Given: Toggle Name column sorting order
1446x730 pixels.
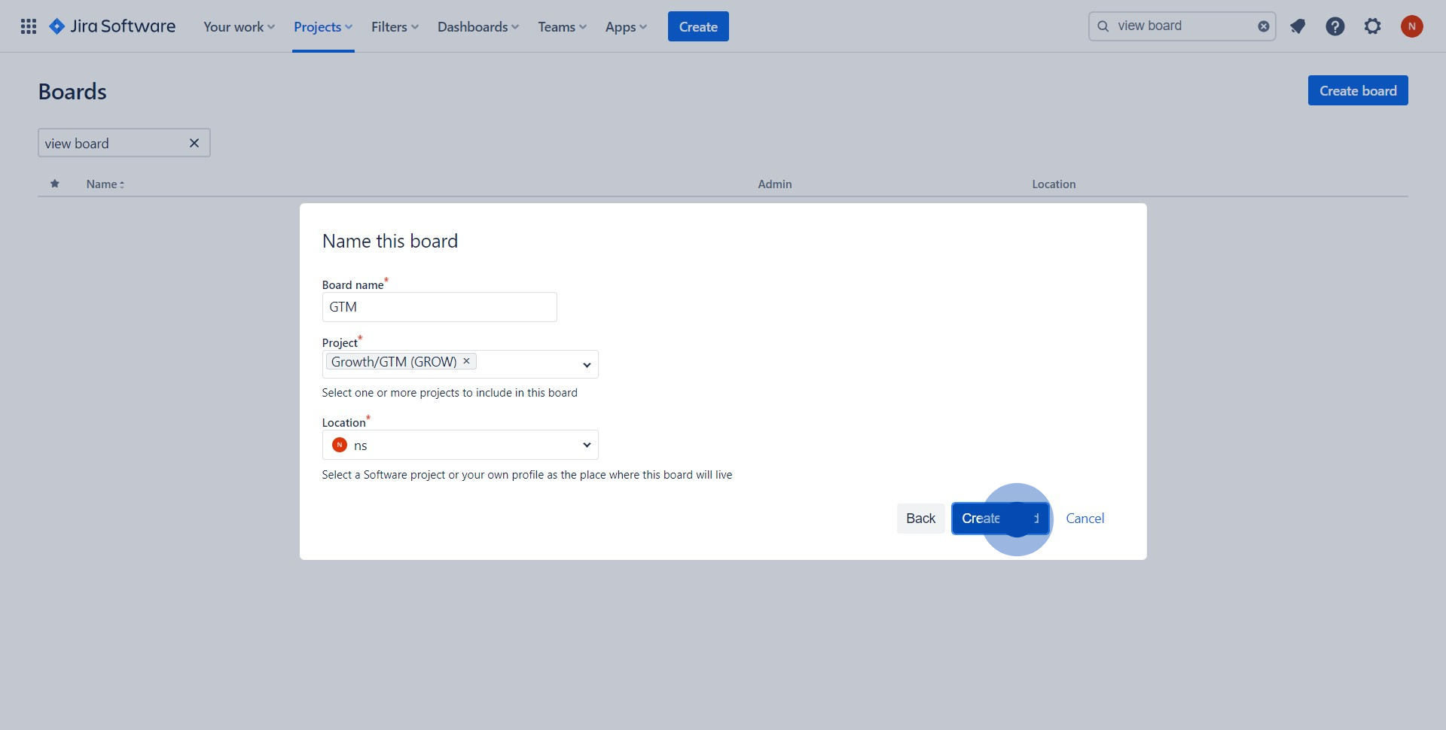Looking at the screenshot, I should (105, 184).
